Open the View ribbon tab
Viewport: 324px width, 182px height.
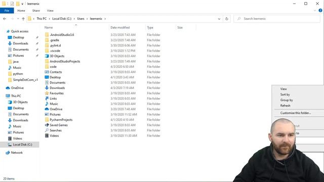tap(50, 11)
